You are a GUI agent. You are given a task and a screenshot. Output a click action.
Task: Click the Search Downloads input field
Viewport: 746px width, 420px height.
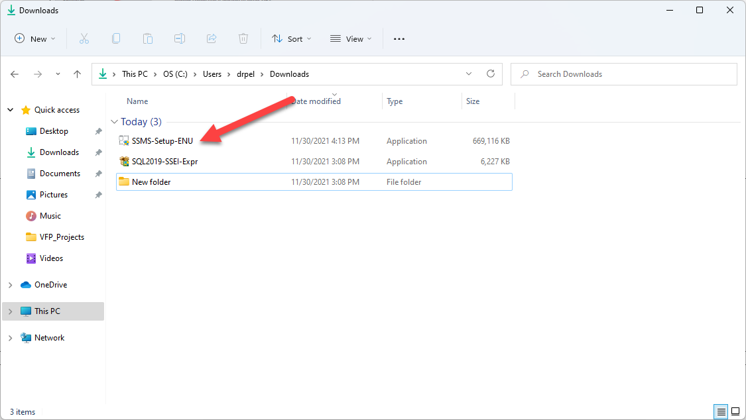[624, 74]
